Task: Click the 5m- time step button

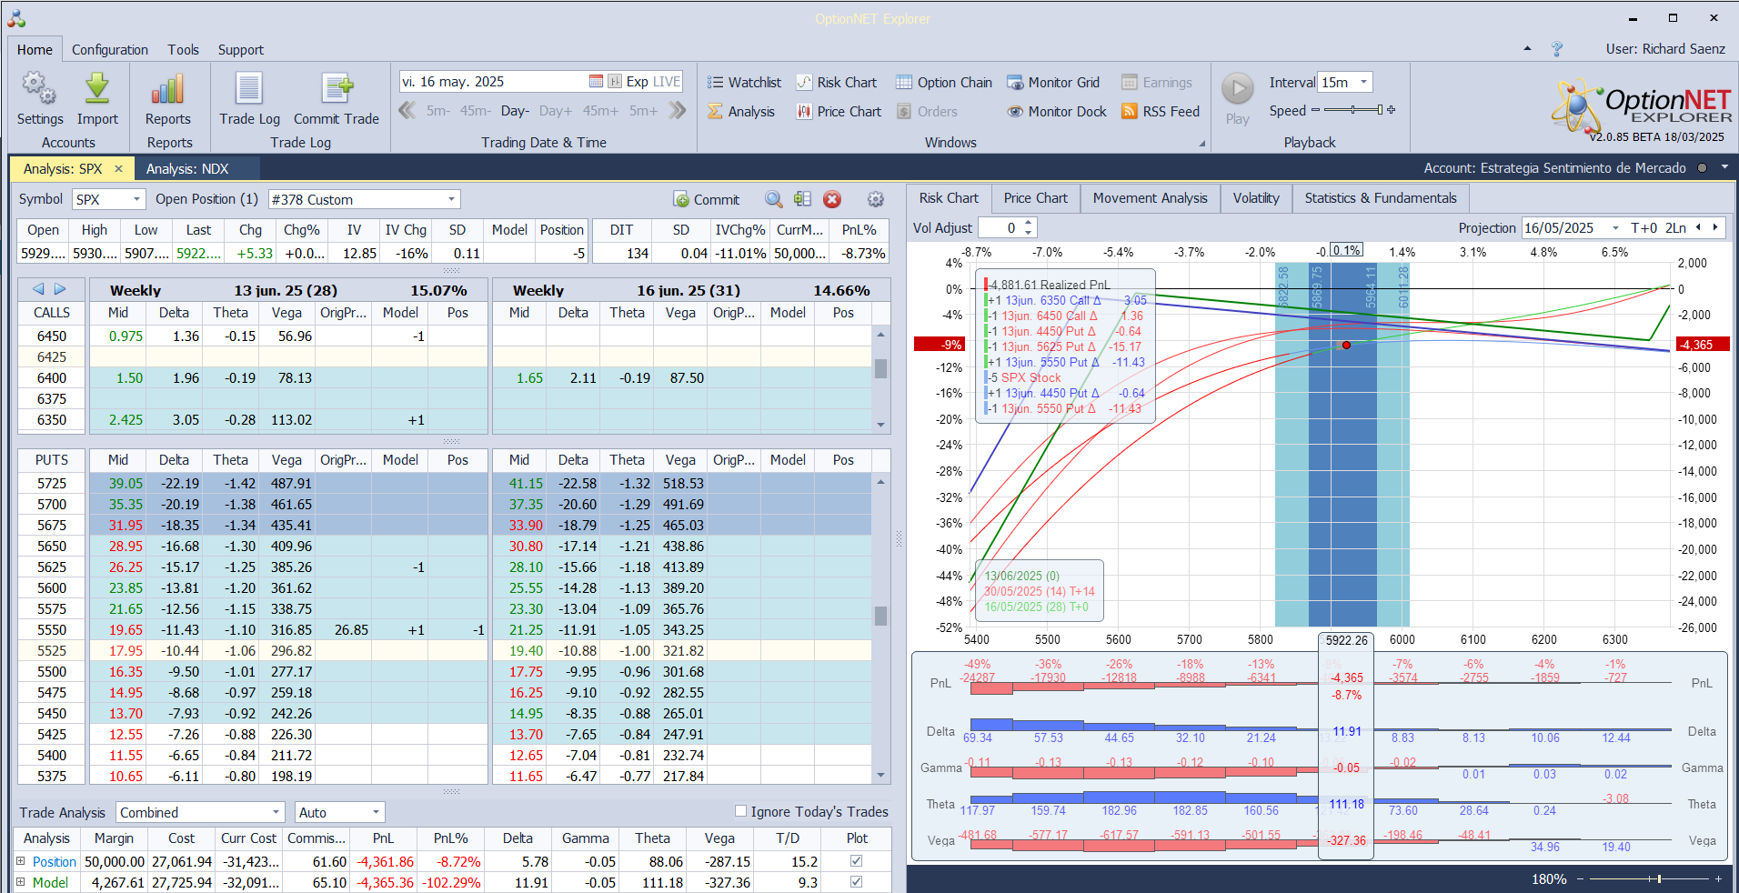Action: coord(438,111)
